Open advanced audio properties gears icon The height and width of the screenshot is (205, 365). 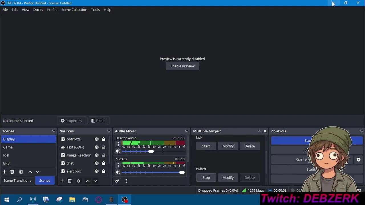(x=117, y=181)
